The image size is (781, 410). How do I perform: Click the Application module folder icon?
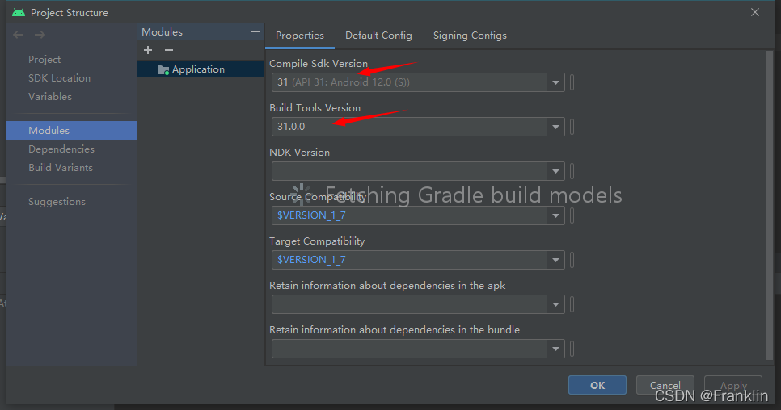[x=163, y=69]
